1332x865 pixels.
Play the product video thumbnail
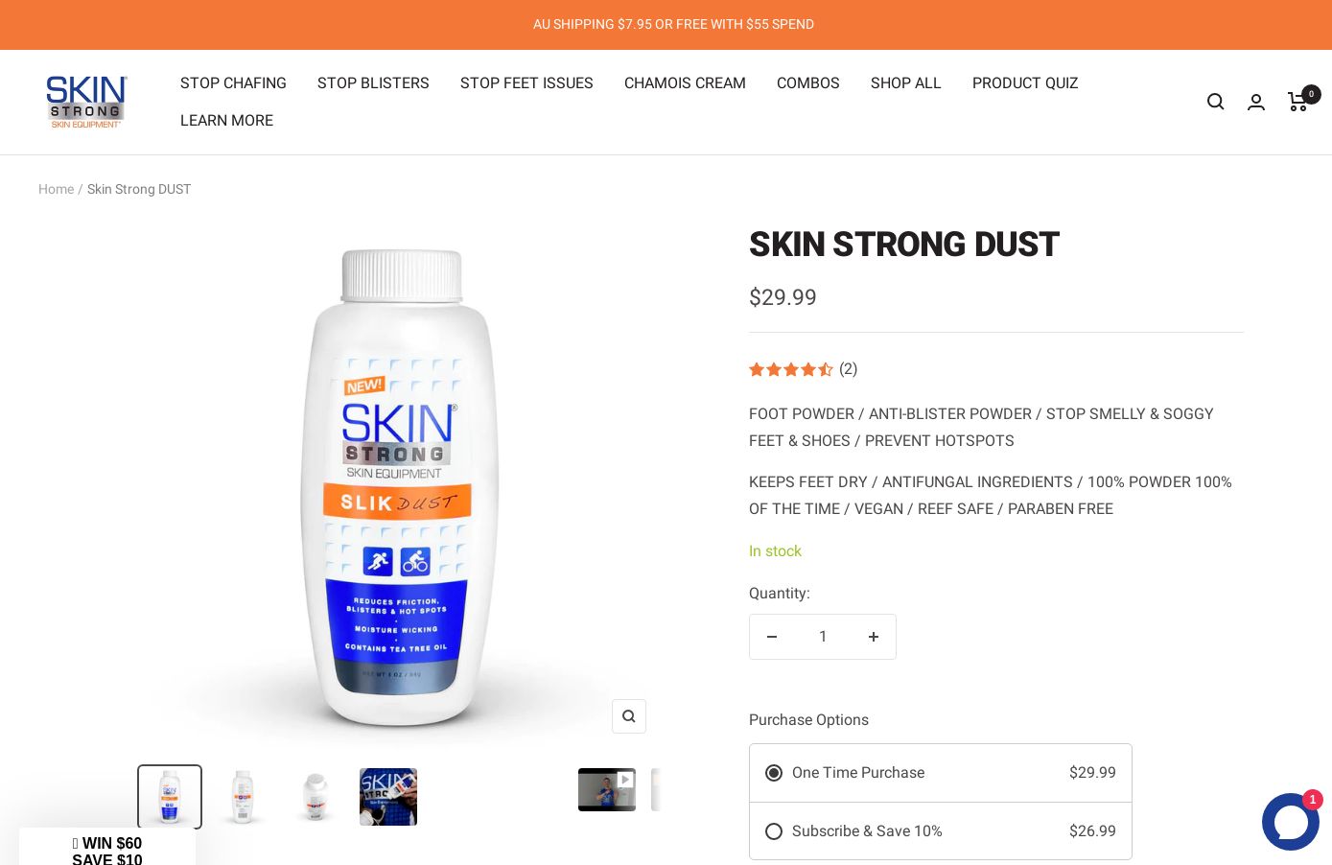click(607, 790)
